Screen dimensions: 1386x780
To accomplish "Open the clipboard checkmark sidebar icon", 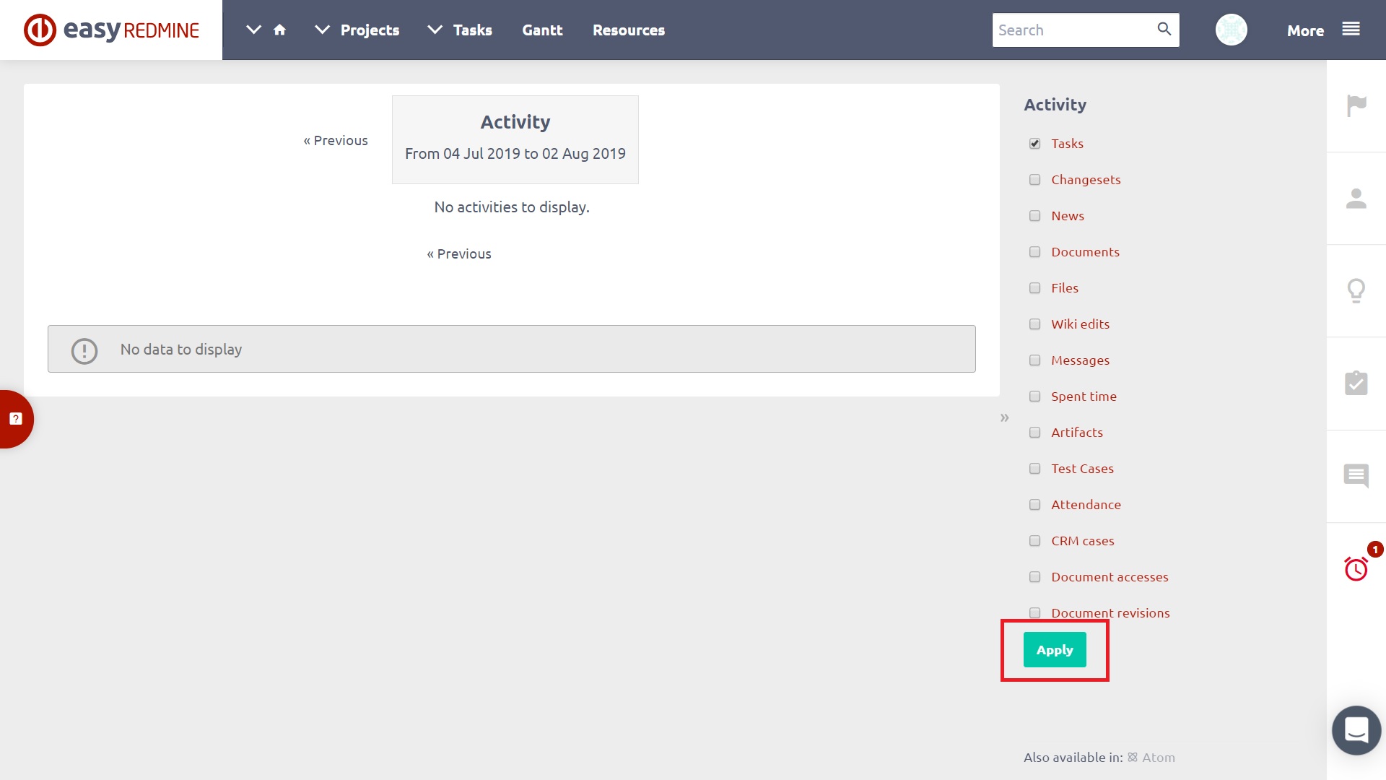I will [x=1356, y=383].
